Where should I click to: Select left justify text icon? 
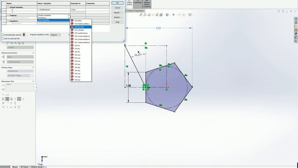pyautogui.click(x=3, y=99)
